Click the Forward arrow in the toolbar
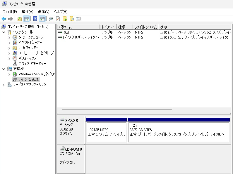Viewport: 233px width, 174px height. click(x=11, y=19)
